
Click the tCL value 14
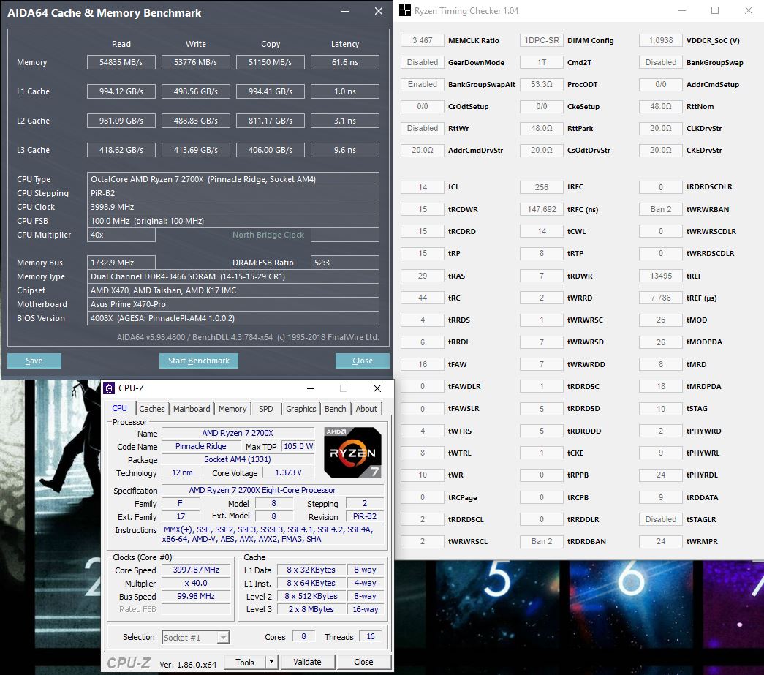(423, 187)
